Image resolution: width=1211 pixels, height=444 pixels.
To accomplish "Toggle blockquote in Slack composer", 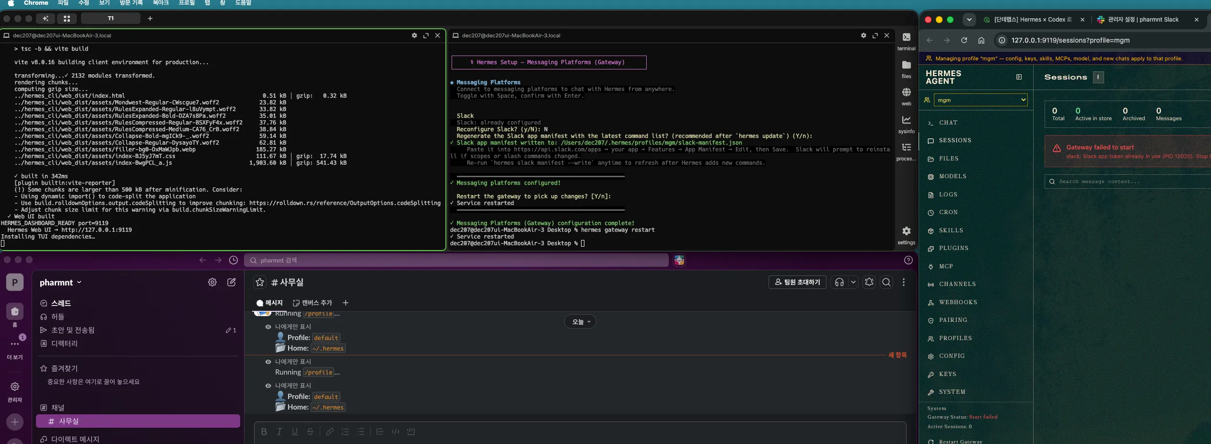I will [380, 432].
